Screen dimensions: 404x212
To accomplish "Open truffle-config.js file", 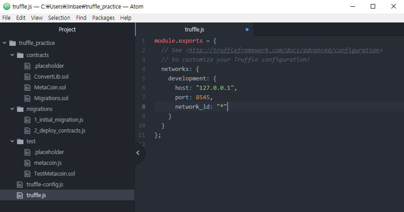I will click(45, 185).
